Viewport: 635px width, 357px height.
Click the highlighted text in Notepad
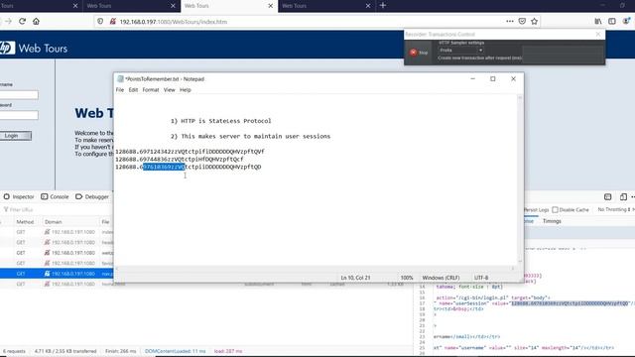click(x=164, y=167)
